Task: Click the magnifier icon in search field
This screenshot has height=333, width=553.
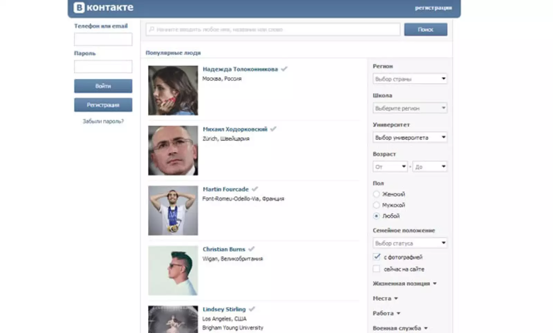Action: click(151, 29)
